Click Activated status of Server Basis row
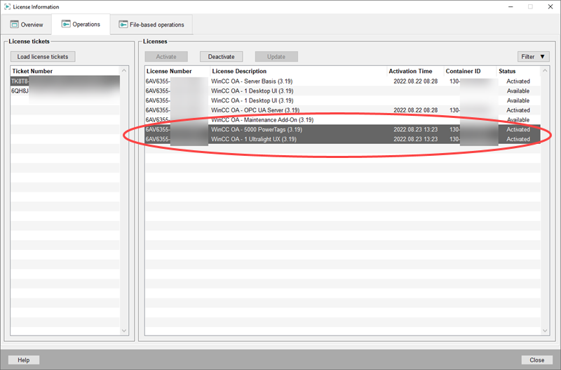 (518, 81)
